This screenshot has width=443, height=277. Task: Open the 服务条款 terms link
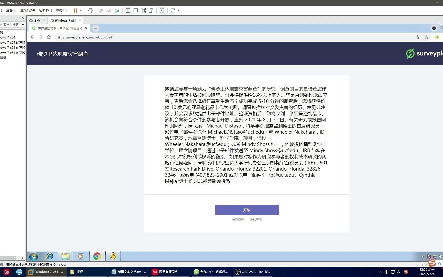coord(238,220)
